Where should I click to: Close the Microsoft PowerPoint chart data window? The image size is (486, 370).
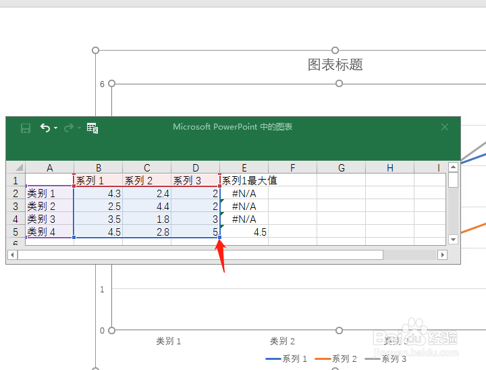click(x=445, y=127)
